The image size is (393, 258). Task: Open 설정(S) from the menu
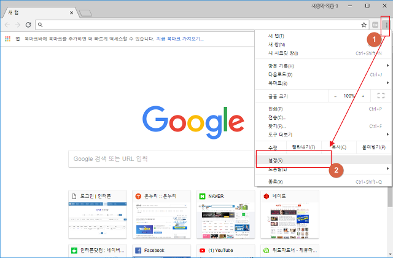(x=324, y=160)
